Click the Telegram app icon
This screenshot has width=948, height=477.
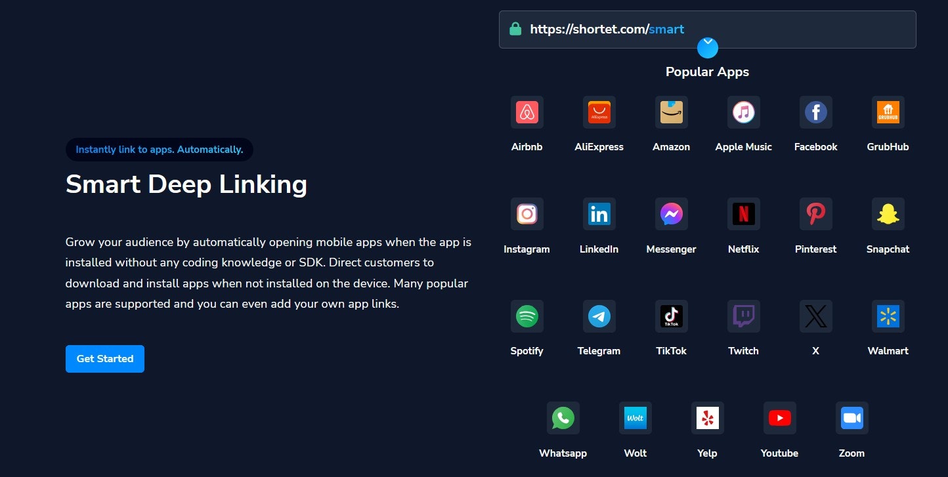(599, 316)
